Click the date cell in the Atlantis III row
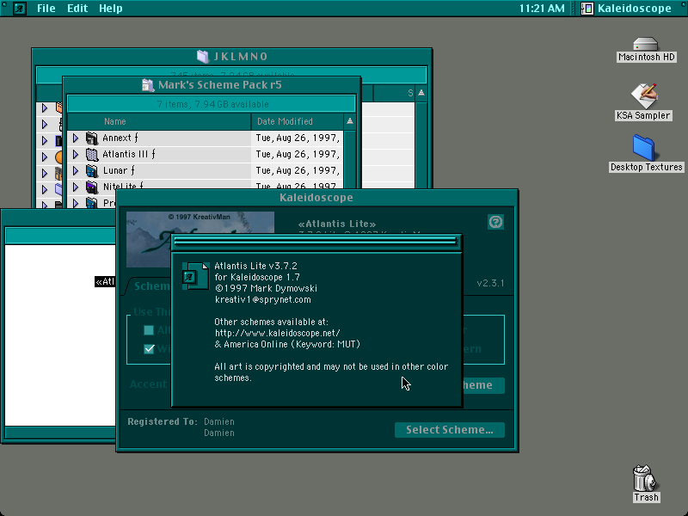The height and width of the screenshot is (516, 688). tap(298, 155)
